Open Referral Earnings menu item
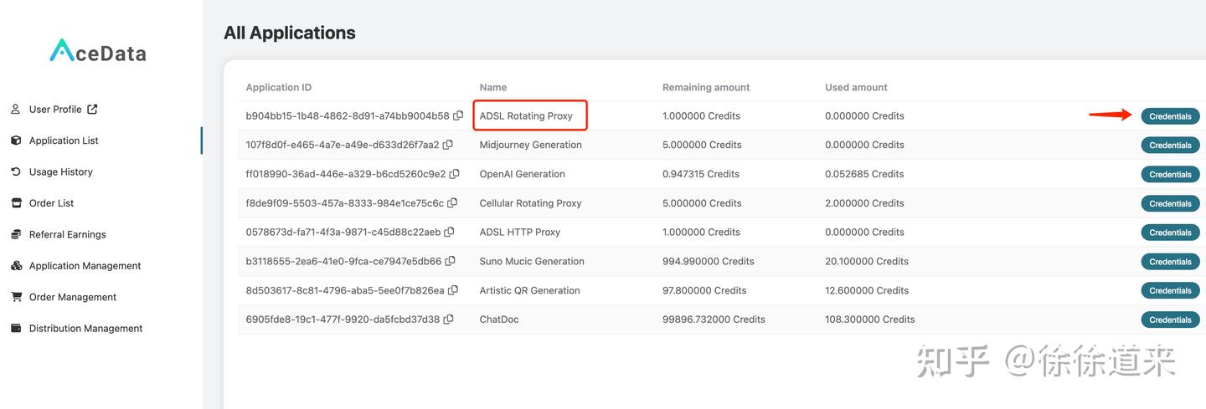The image size is (1206, 409). (x=68, y=234)
